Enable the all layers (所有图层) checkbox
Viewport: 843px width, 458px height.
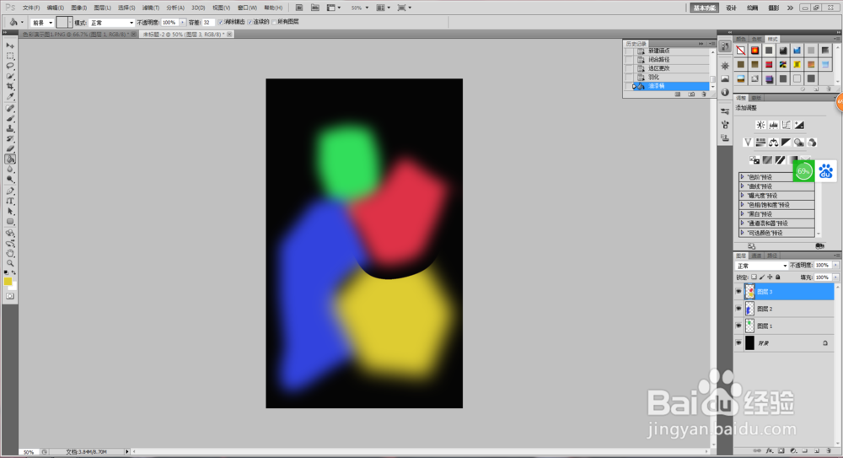pos(274,22)
